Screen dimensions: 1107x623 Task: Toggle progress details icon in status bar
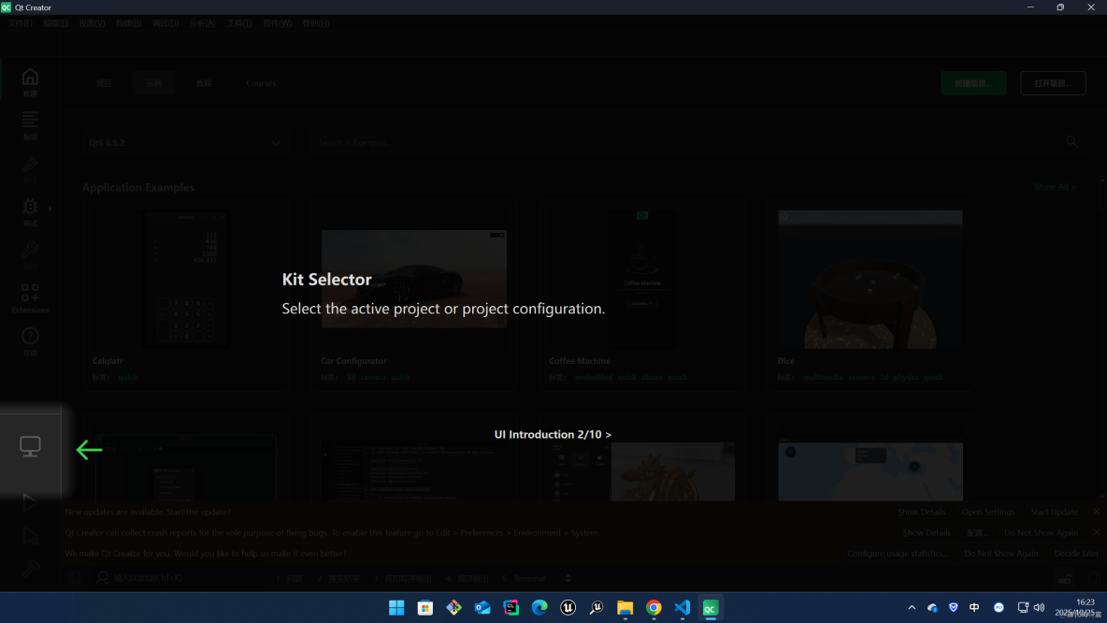tap(1065, 578)
